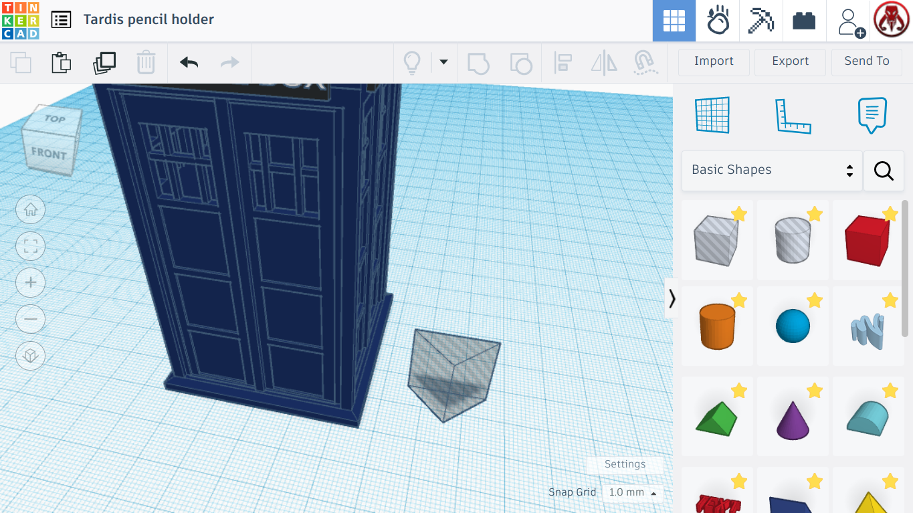Select the red Text shape
This screenshot has height=513, width=913.
(x=716, y=492)
